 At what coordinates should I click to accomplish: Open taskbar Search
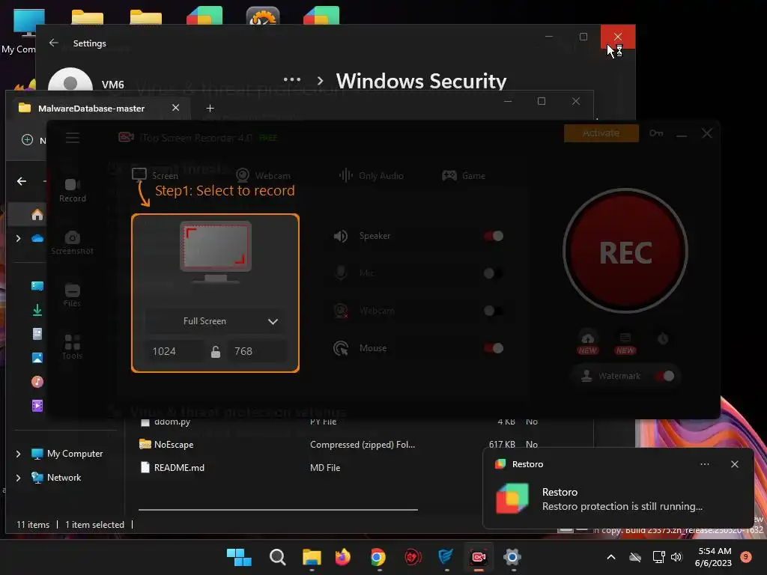tap(277, 557)
